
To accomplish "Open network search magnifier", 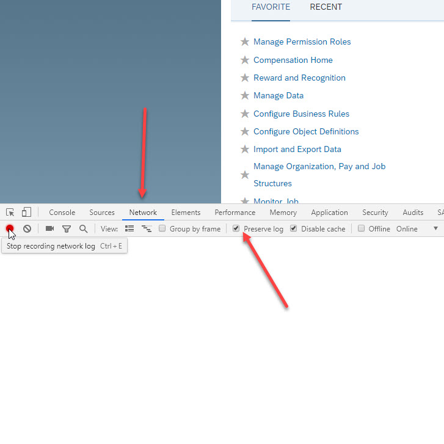I will (x=83, y=229).
